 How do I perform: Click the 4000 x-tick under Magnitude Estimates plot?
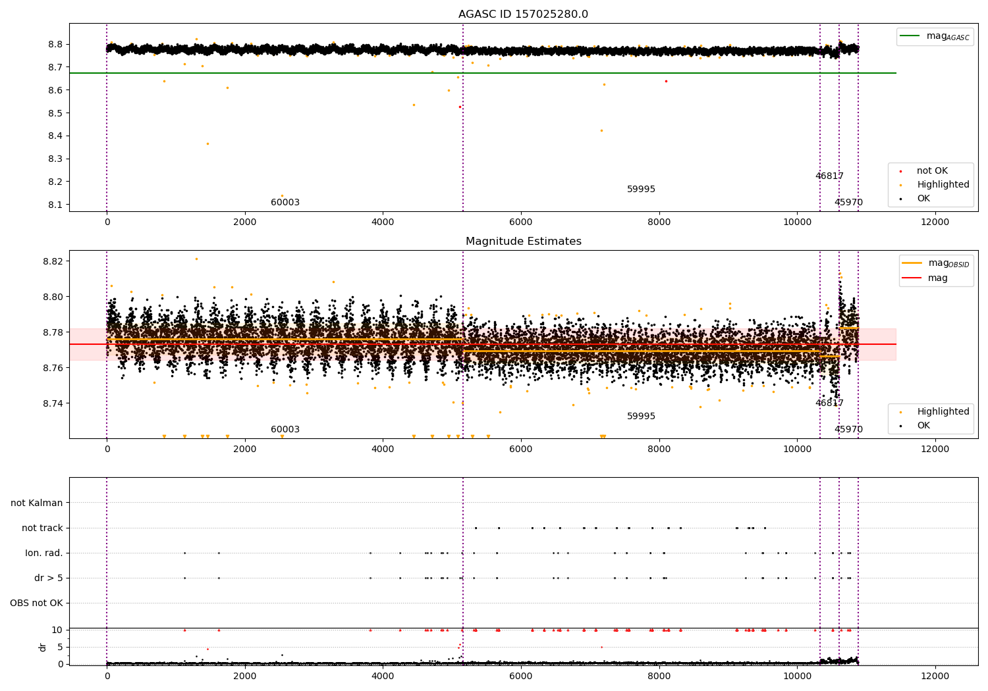pyautogui.click(x=383, y=449)
